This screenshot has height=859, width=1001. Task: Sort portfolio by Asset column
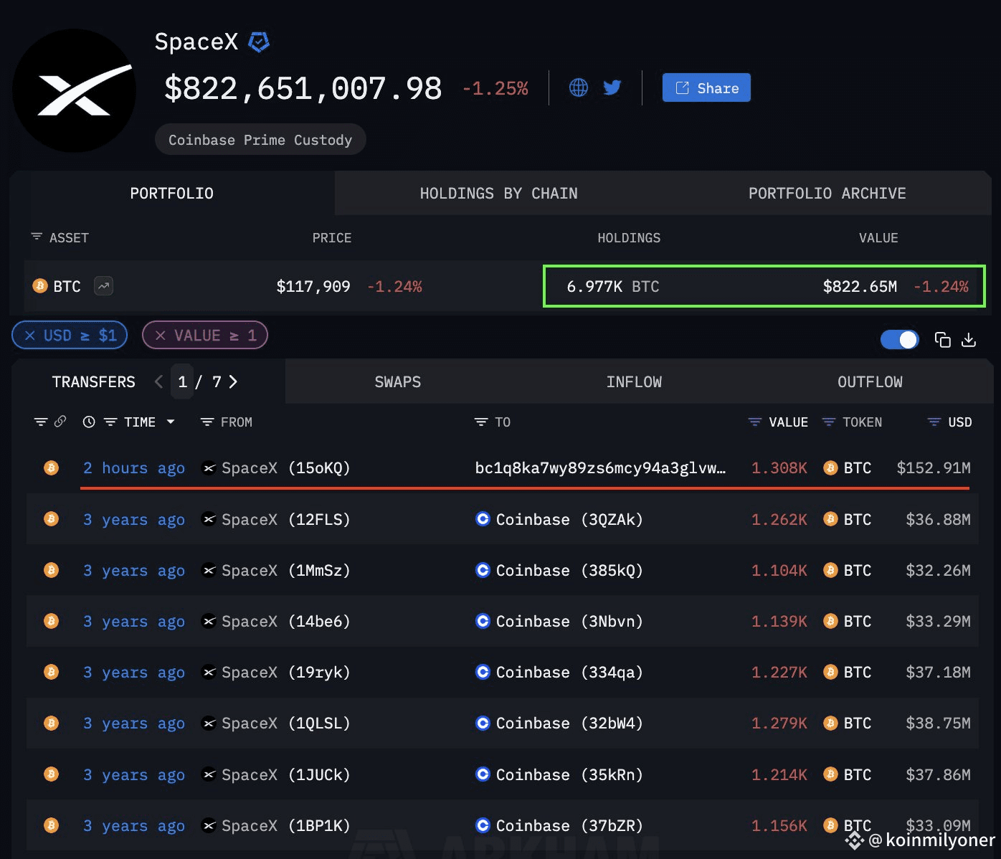pos(60,237)
